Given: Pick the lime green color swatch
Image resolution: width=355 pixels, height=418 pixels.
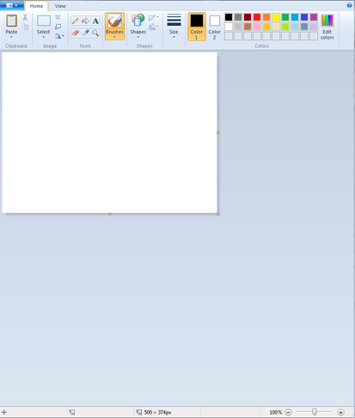Looking at the screenshot, I should 285,27.
